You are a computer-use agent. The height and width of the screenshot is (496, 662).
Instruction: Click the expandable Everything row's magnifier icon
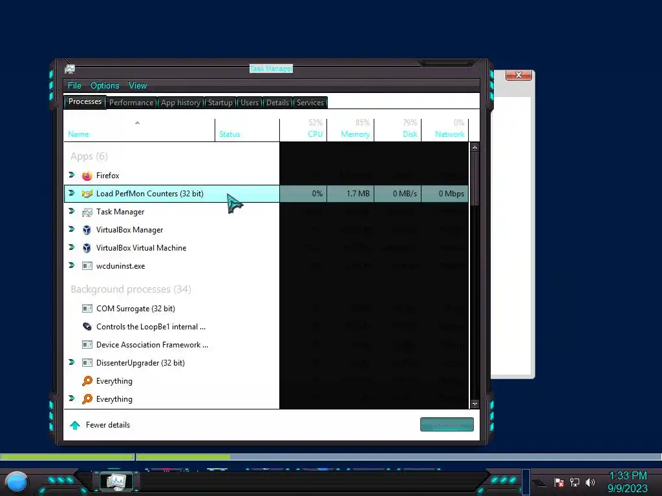click(x=87, y=399)
